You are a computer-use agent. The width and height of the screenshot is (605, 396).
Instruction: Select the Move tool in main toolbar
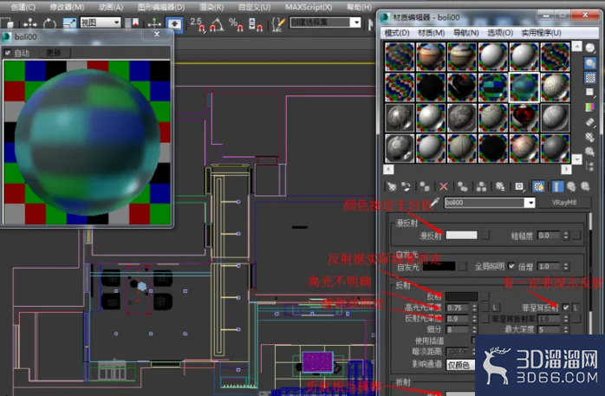(29, 24)
